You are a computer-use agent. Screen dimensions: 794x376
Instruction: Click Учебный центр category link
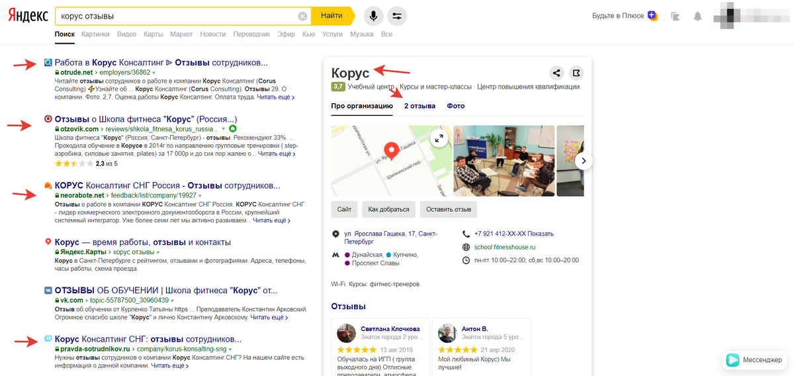click(x=371, y=87)
